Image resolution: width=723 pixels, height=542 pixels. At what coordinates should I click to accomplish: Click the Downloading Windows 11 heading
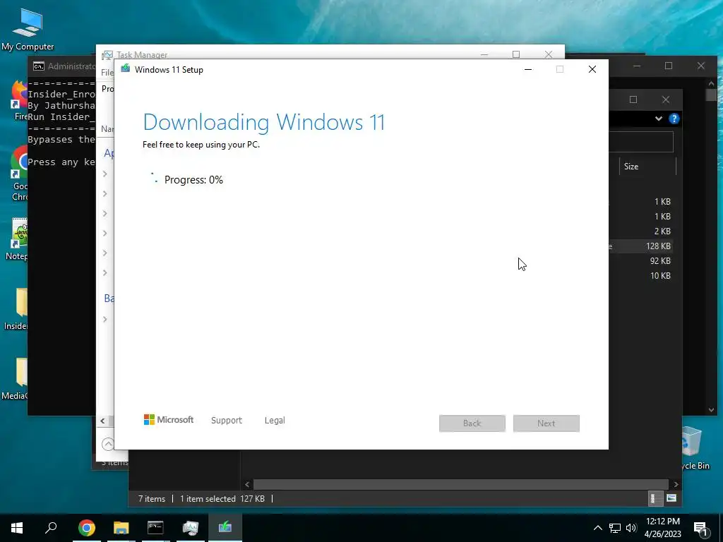pyautogui.click(x=264, y=122)
